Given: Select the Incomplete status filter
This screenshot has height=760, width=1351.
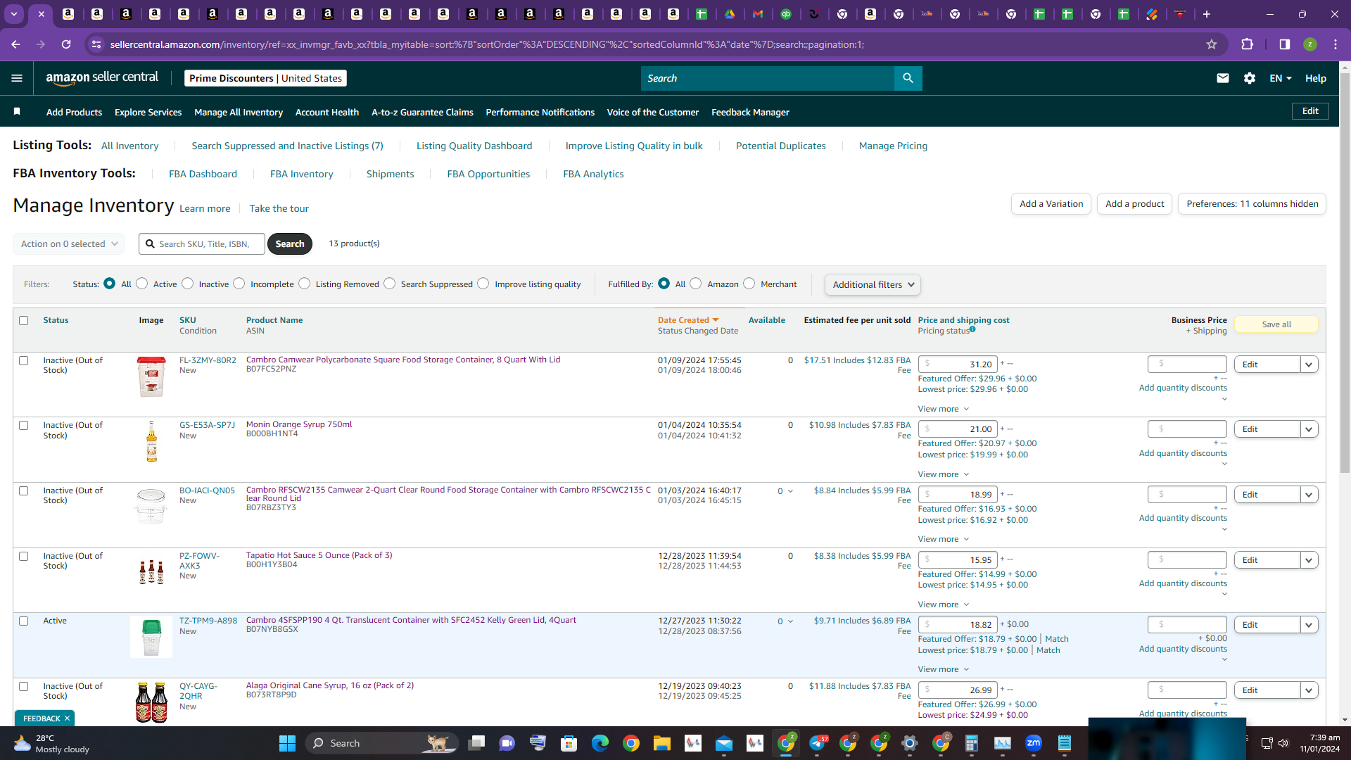Looking at the screenshot, I should [239, 284].
